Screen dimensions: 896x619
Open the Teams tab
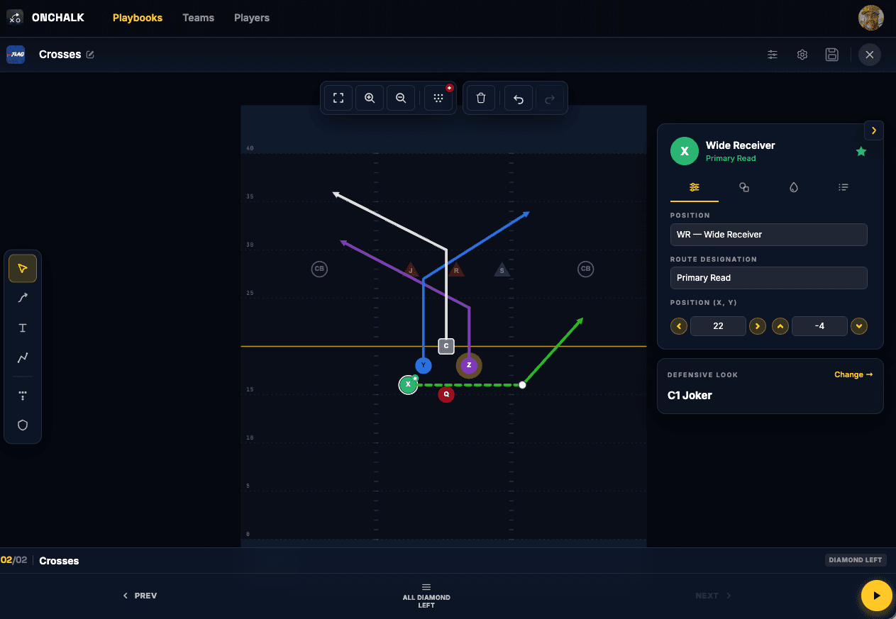click(198, 18)
